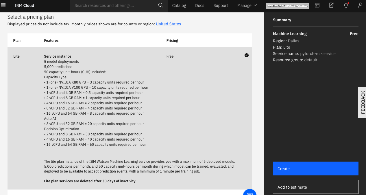Select the Lite plan radio checkmark
This screenshot has width=366, height=195.
tap(247, 55)
